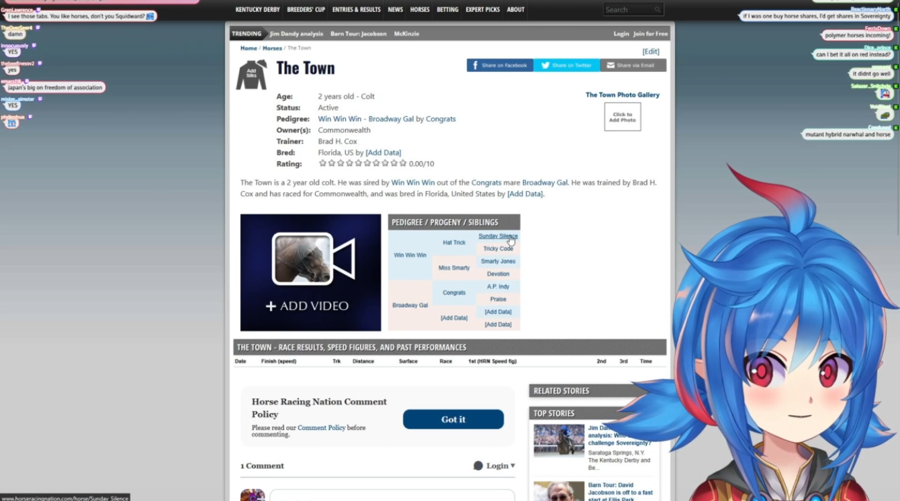This screenshot has width=900, height=501.
Task: Go to Horses breadcrumb
Action: (x=272, y=48)
